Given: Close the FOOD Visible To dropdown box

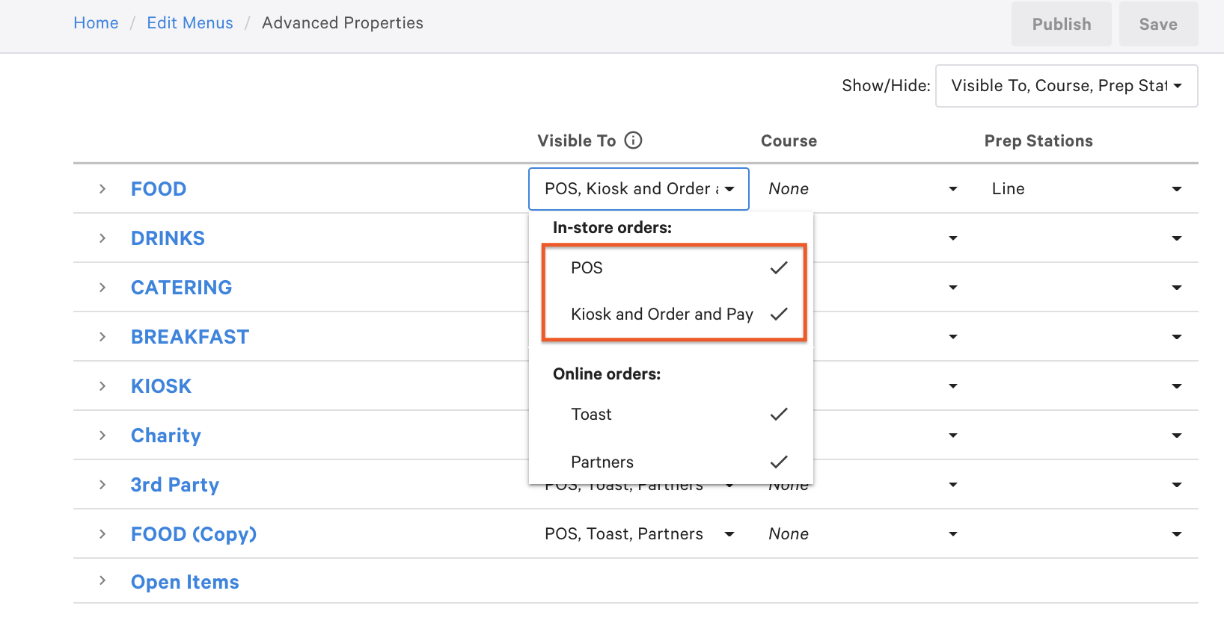Looking at the screenshot, I should pyautogui.click(x=638, y=189).
